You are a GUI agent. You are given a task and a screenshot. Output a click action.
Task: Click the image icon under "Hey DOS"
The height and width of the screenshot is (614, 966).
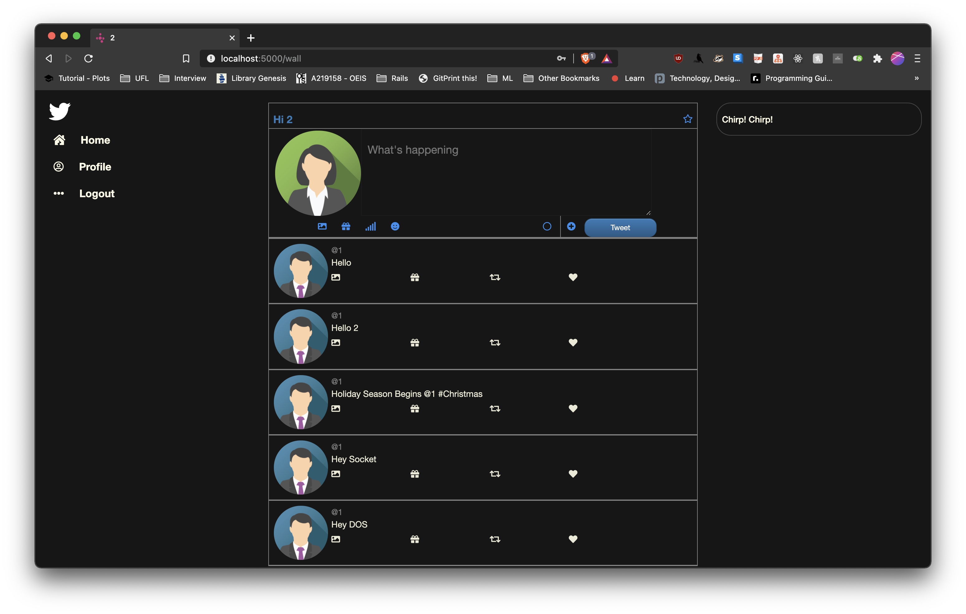[x=336, y=539]
